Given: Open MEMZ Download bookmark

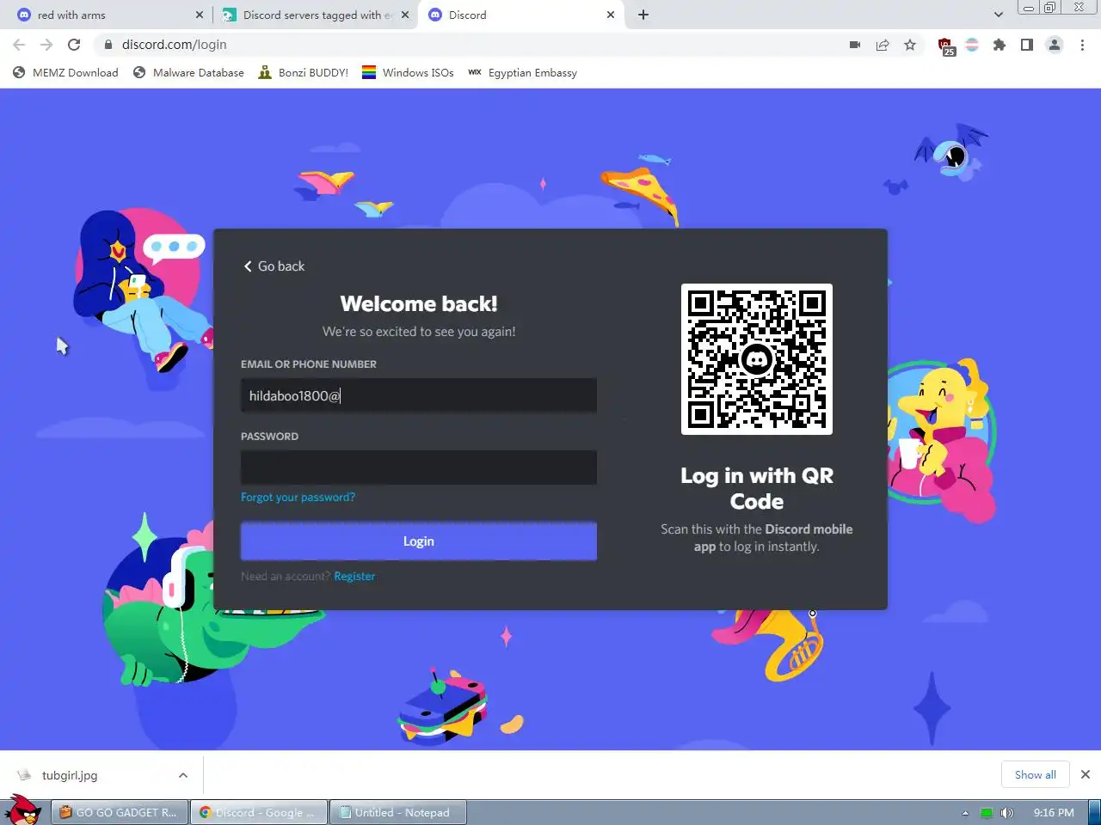Looking at the screenshot, I should (x=66, y=73).
